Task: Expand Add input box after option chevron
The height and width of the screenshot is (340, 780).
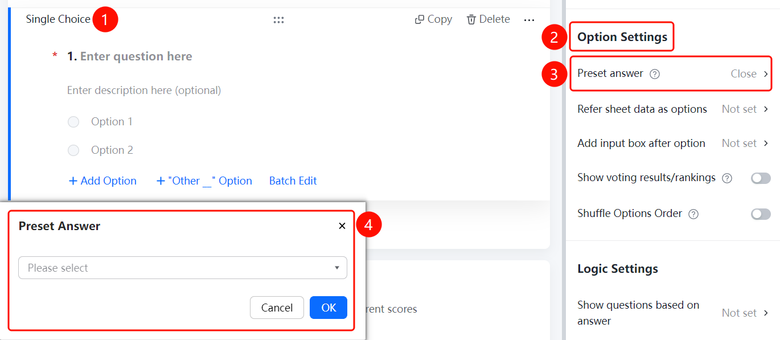Action: coord(766,144)
